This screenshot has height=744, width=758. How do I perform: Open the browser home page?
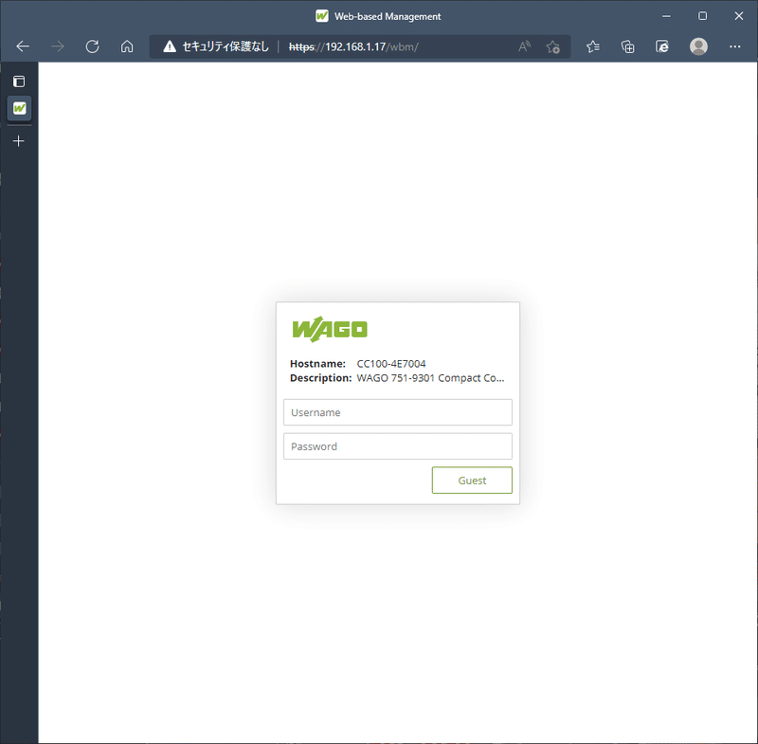point(127,46)
